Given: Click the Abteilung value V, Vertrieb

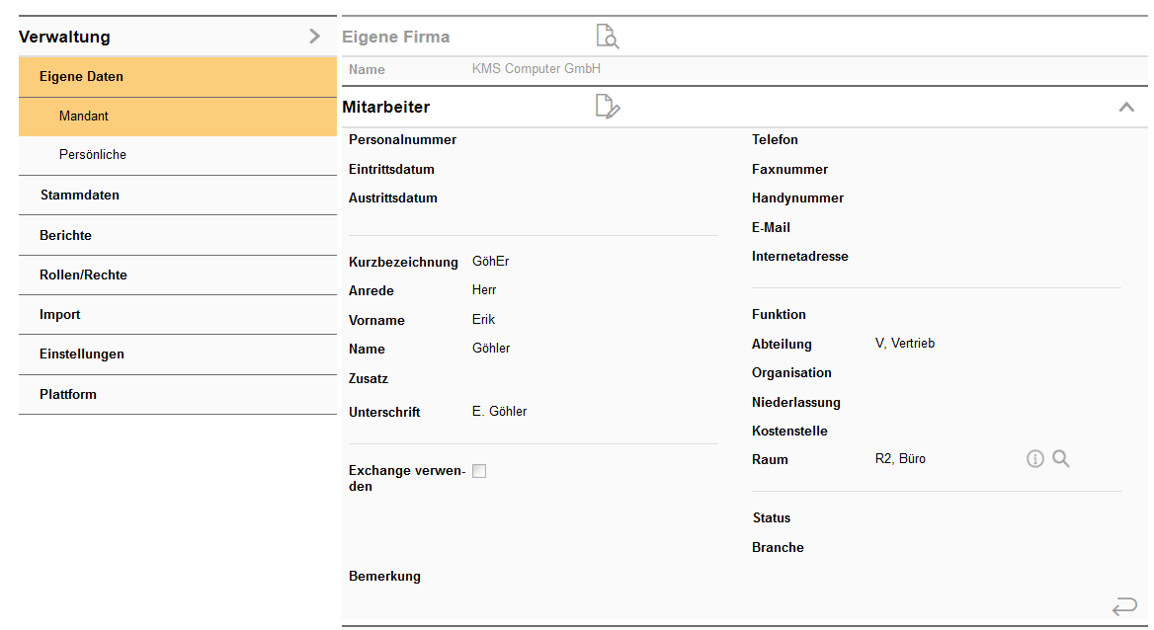Looking at the screenshot, I should coord(904,344).
